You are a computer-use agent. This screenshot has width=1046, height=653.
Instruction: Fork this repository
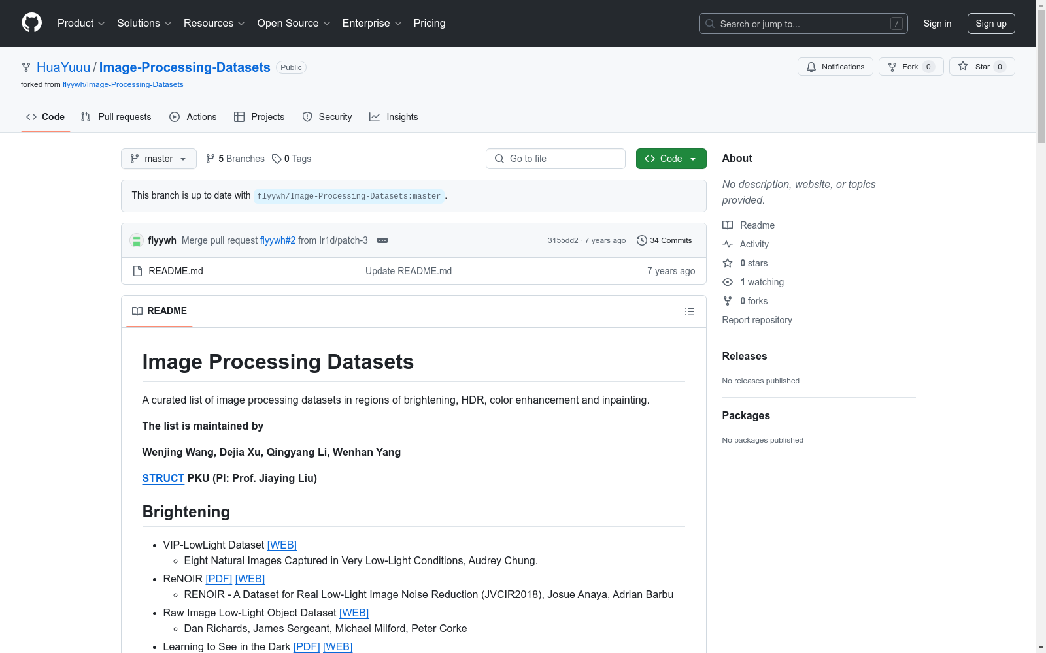tap(911, 67)
